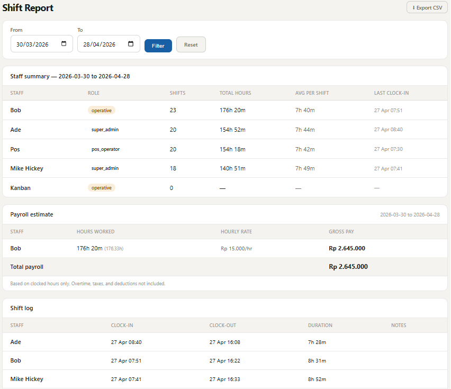Click Payroll estimate heading
This screenshot has width=451, height=389.
click(32, 214)
